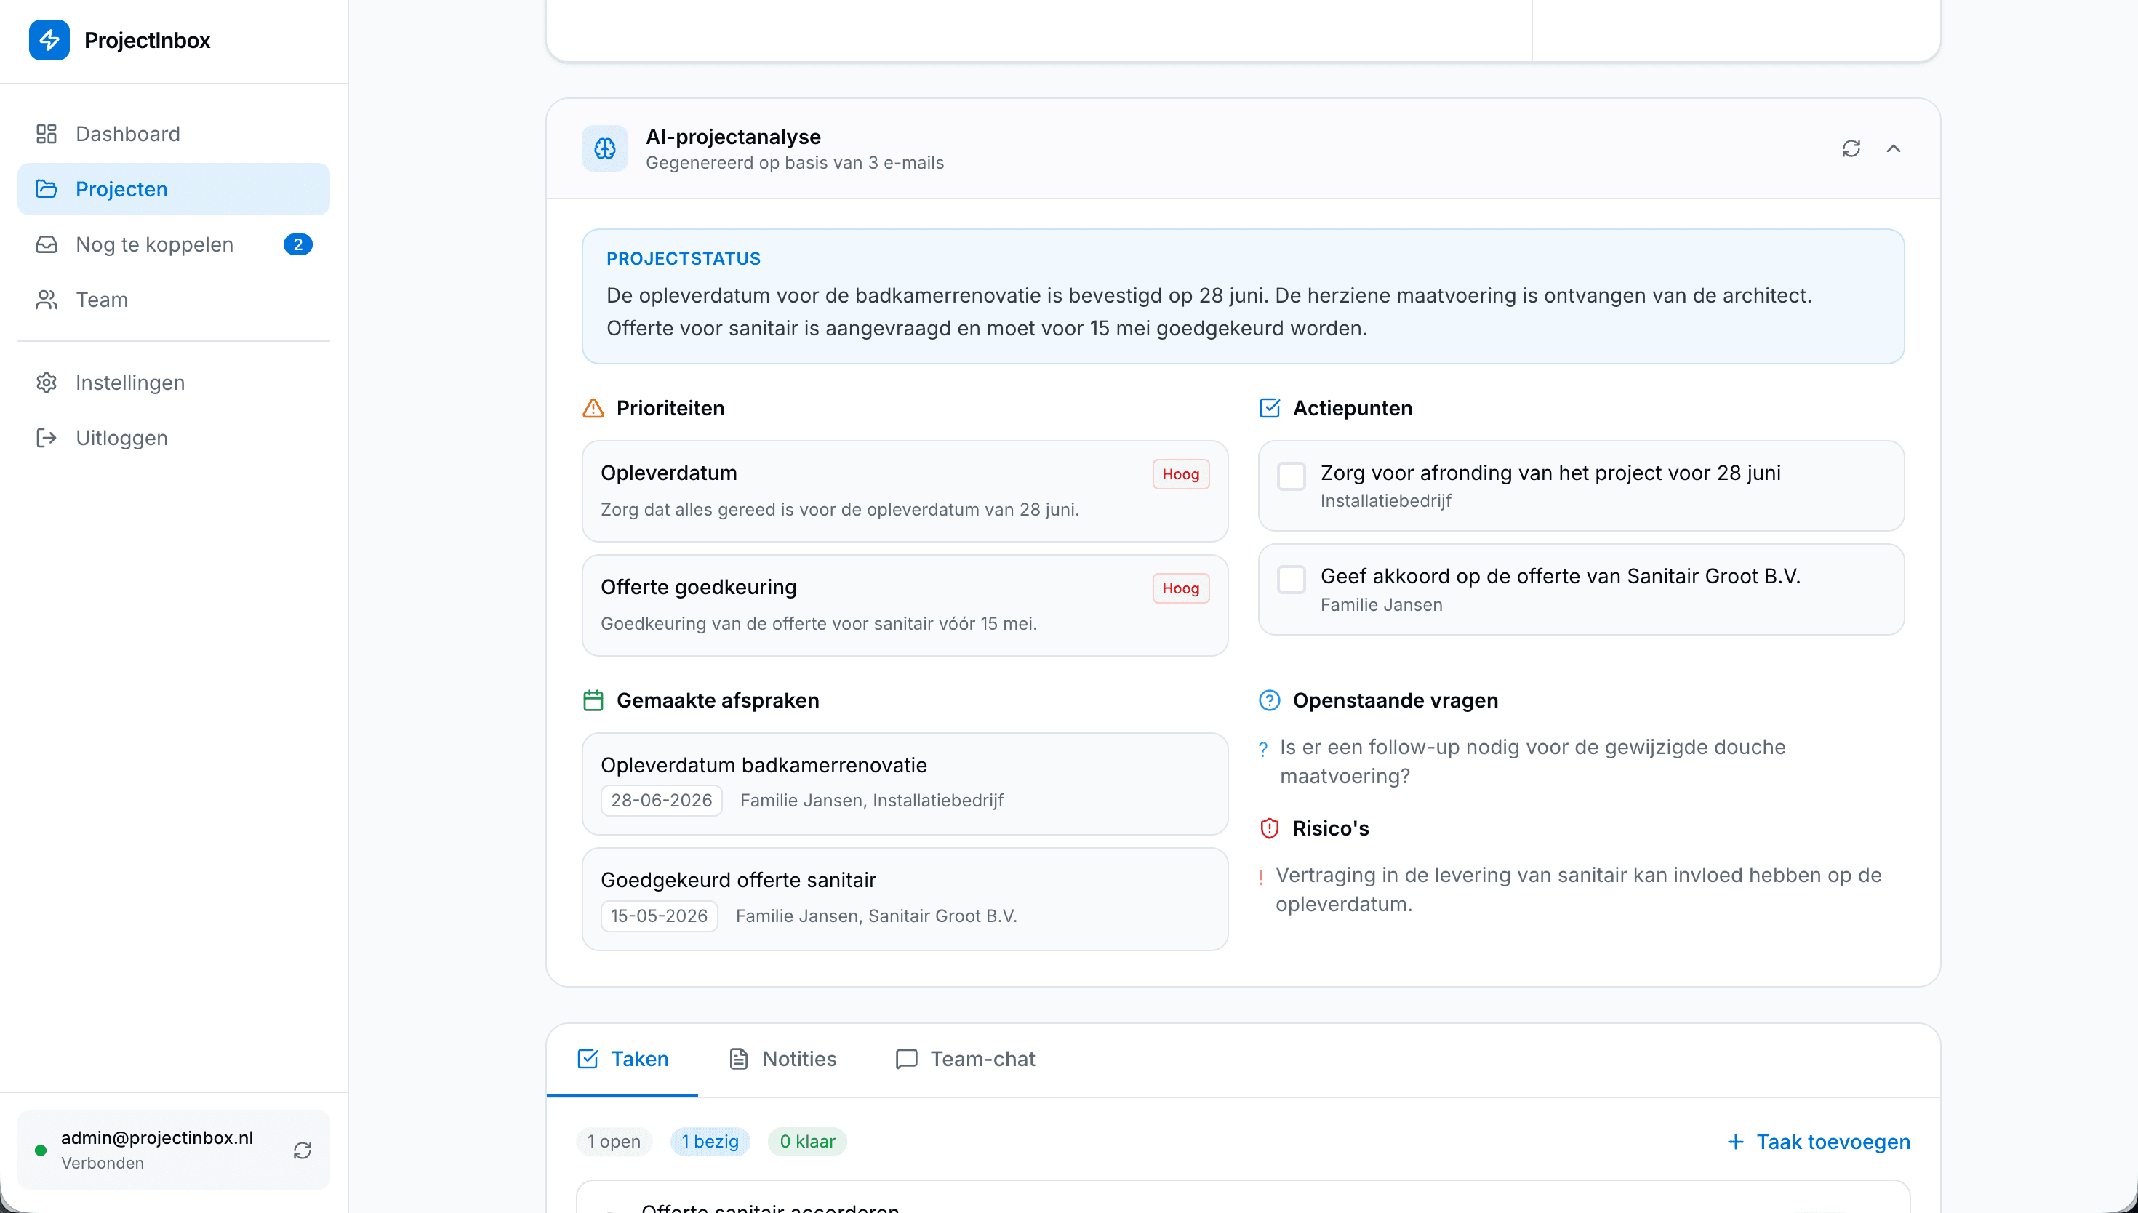Click the Team people icon

47,299
